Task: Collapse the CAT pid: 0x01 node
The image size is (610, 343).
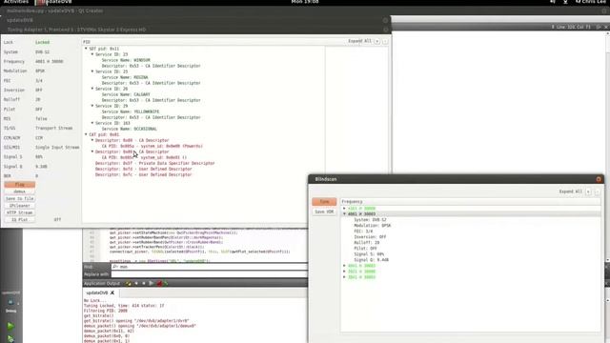Action: pos(86,134)
